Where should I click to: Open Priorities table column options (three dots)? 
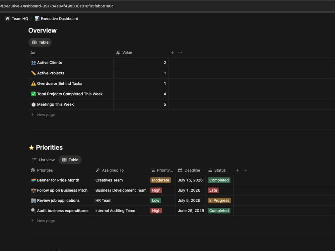[x=245, y=170]
